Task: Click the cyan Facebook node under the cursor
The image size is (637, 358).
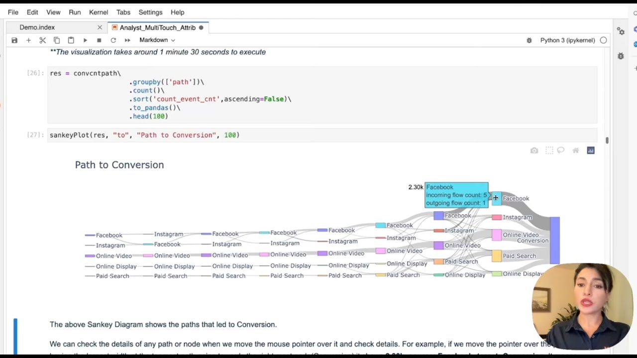Action: pos(496,198)
